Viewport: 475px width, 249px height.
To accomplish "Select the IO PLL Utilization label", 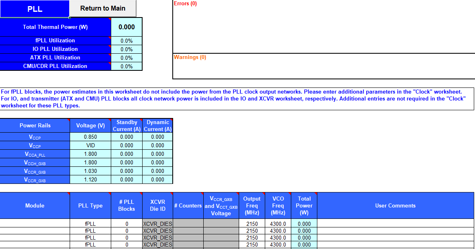I will click(x=55, y=49).
